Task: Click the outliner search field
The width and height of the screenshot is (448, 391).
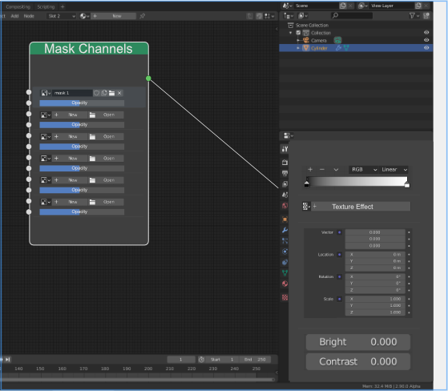Action: click(x=352, y=16)
